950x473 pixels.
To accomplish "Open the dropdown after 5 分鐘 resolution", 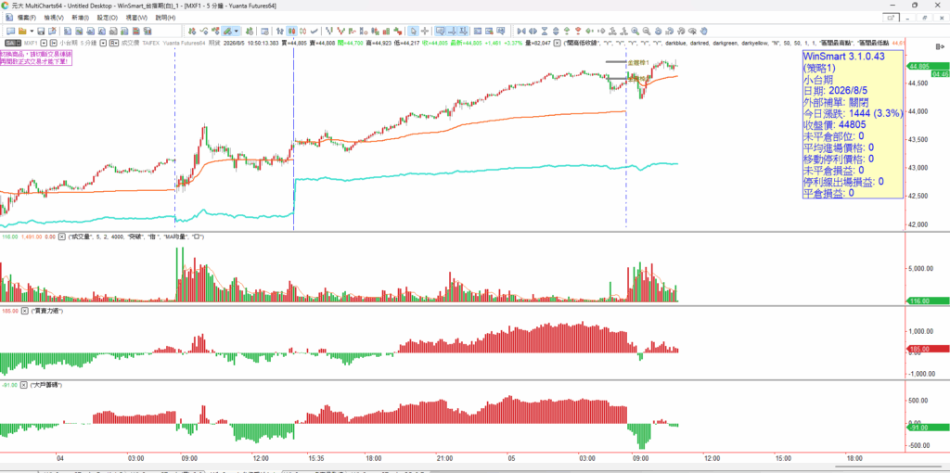I will point(104,43).
